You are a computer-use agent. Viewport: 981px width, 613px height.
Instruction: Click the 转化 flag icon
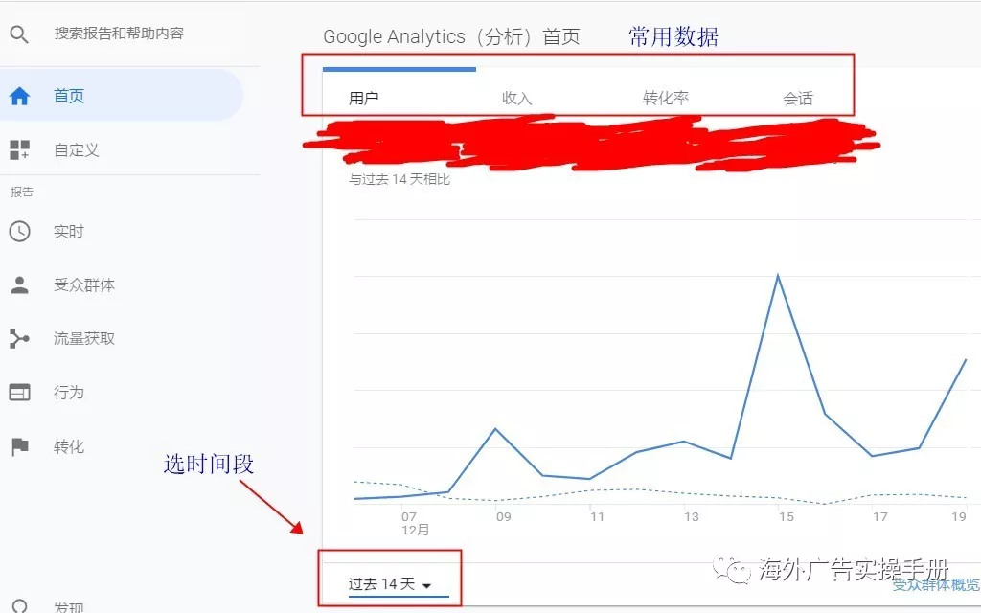19,446
